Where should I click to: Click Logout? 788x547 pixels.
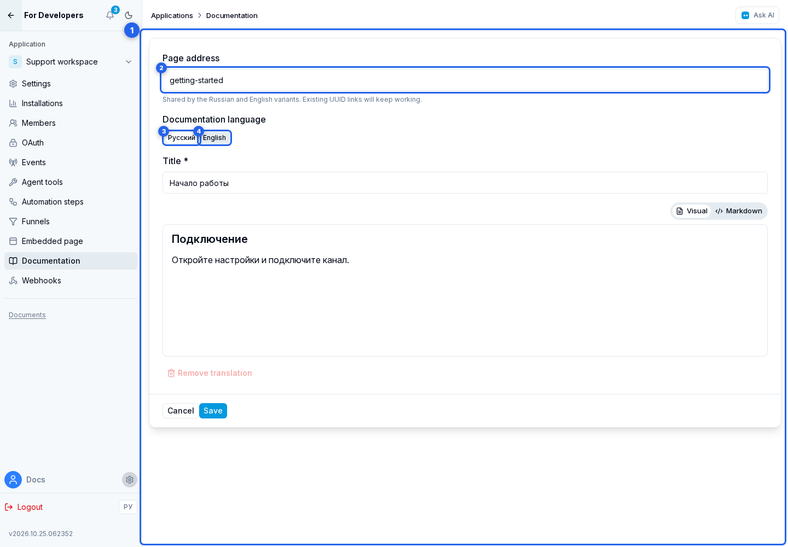point(24,507)
